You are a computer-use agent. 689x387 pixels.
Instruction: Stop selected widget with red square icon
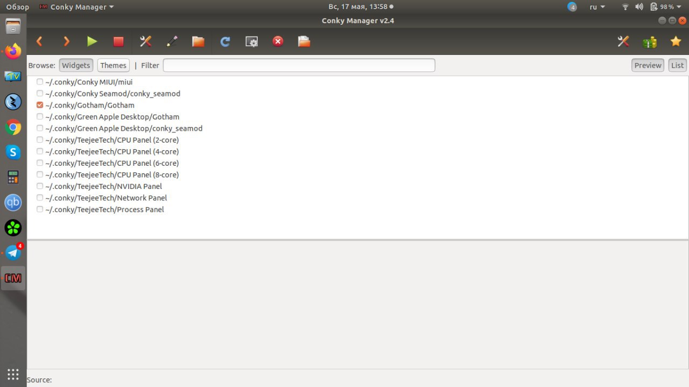(118, 41)
